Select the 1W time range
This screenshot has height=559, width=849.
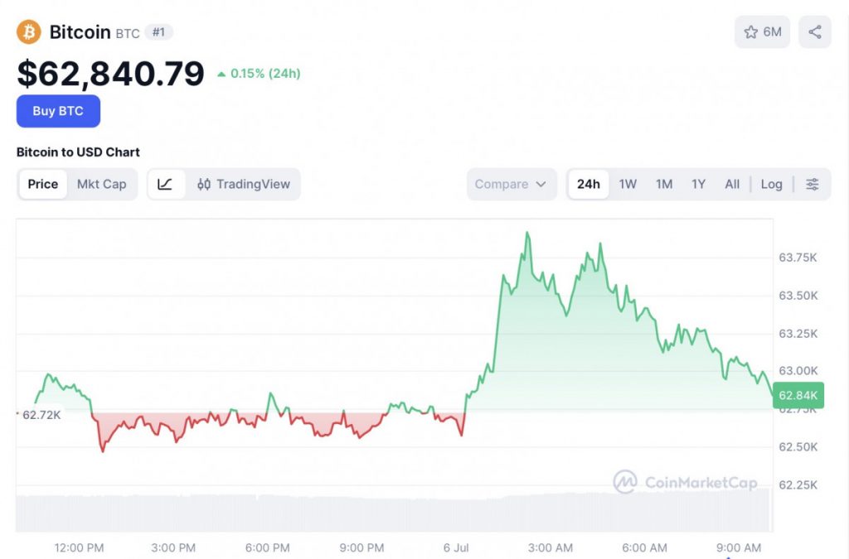point(628,185)
